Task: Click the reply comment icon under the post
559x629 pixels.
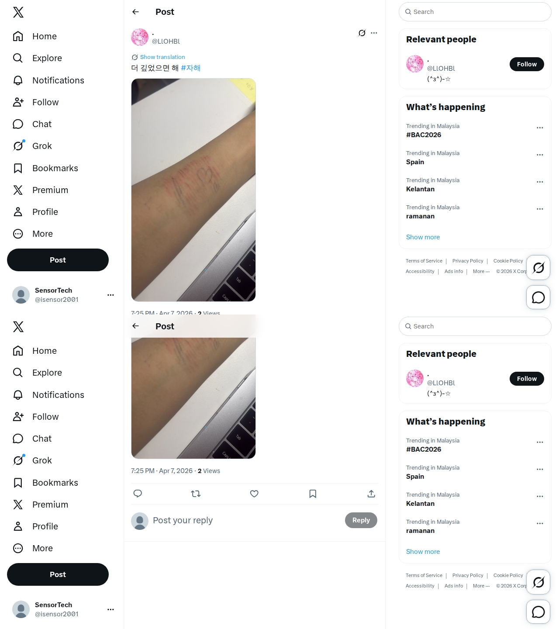Action: pyautogui.click(x=138, y=494)
